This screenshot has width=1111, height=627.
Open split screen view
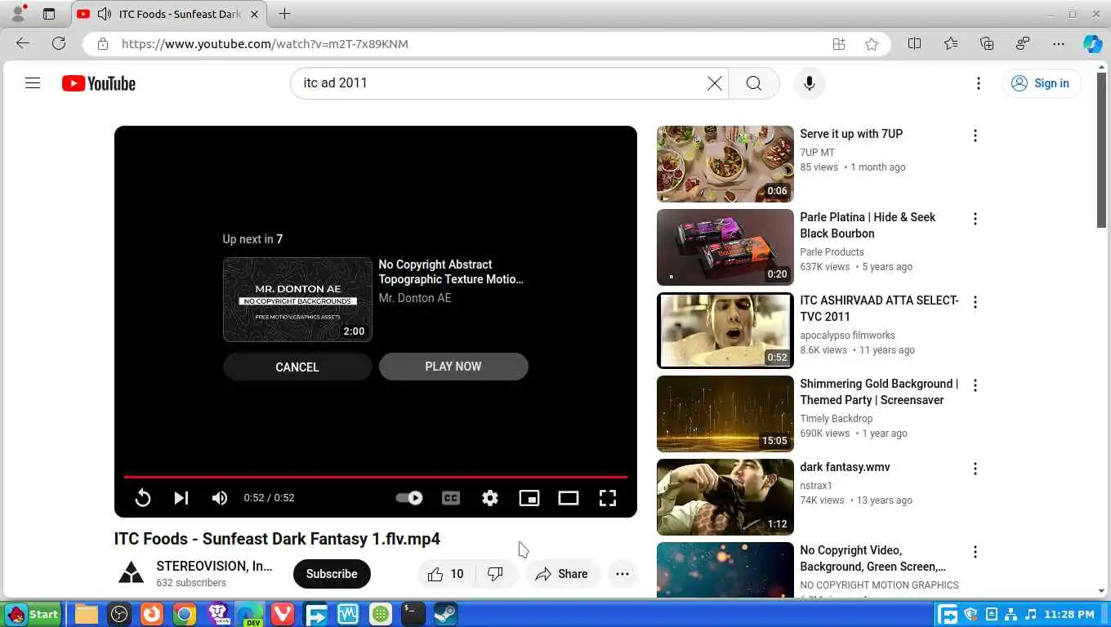[915, 44]
